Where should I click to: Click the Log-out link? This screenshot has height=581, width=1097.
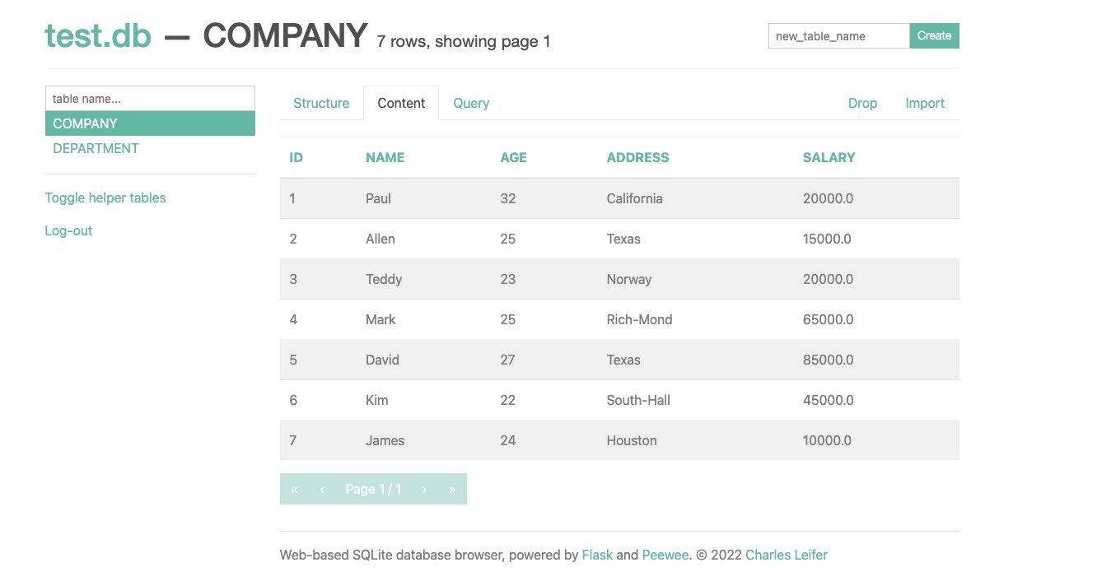coord(68,230)
